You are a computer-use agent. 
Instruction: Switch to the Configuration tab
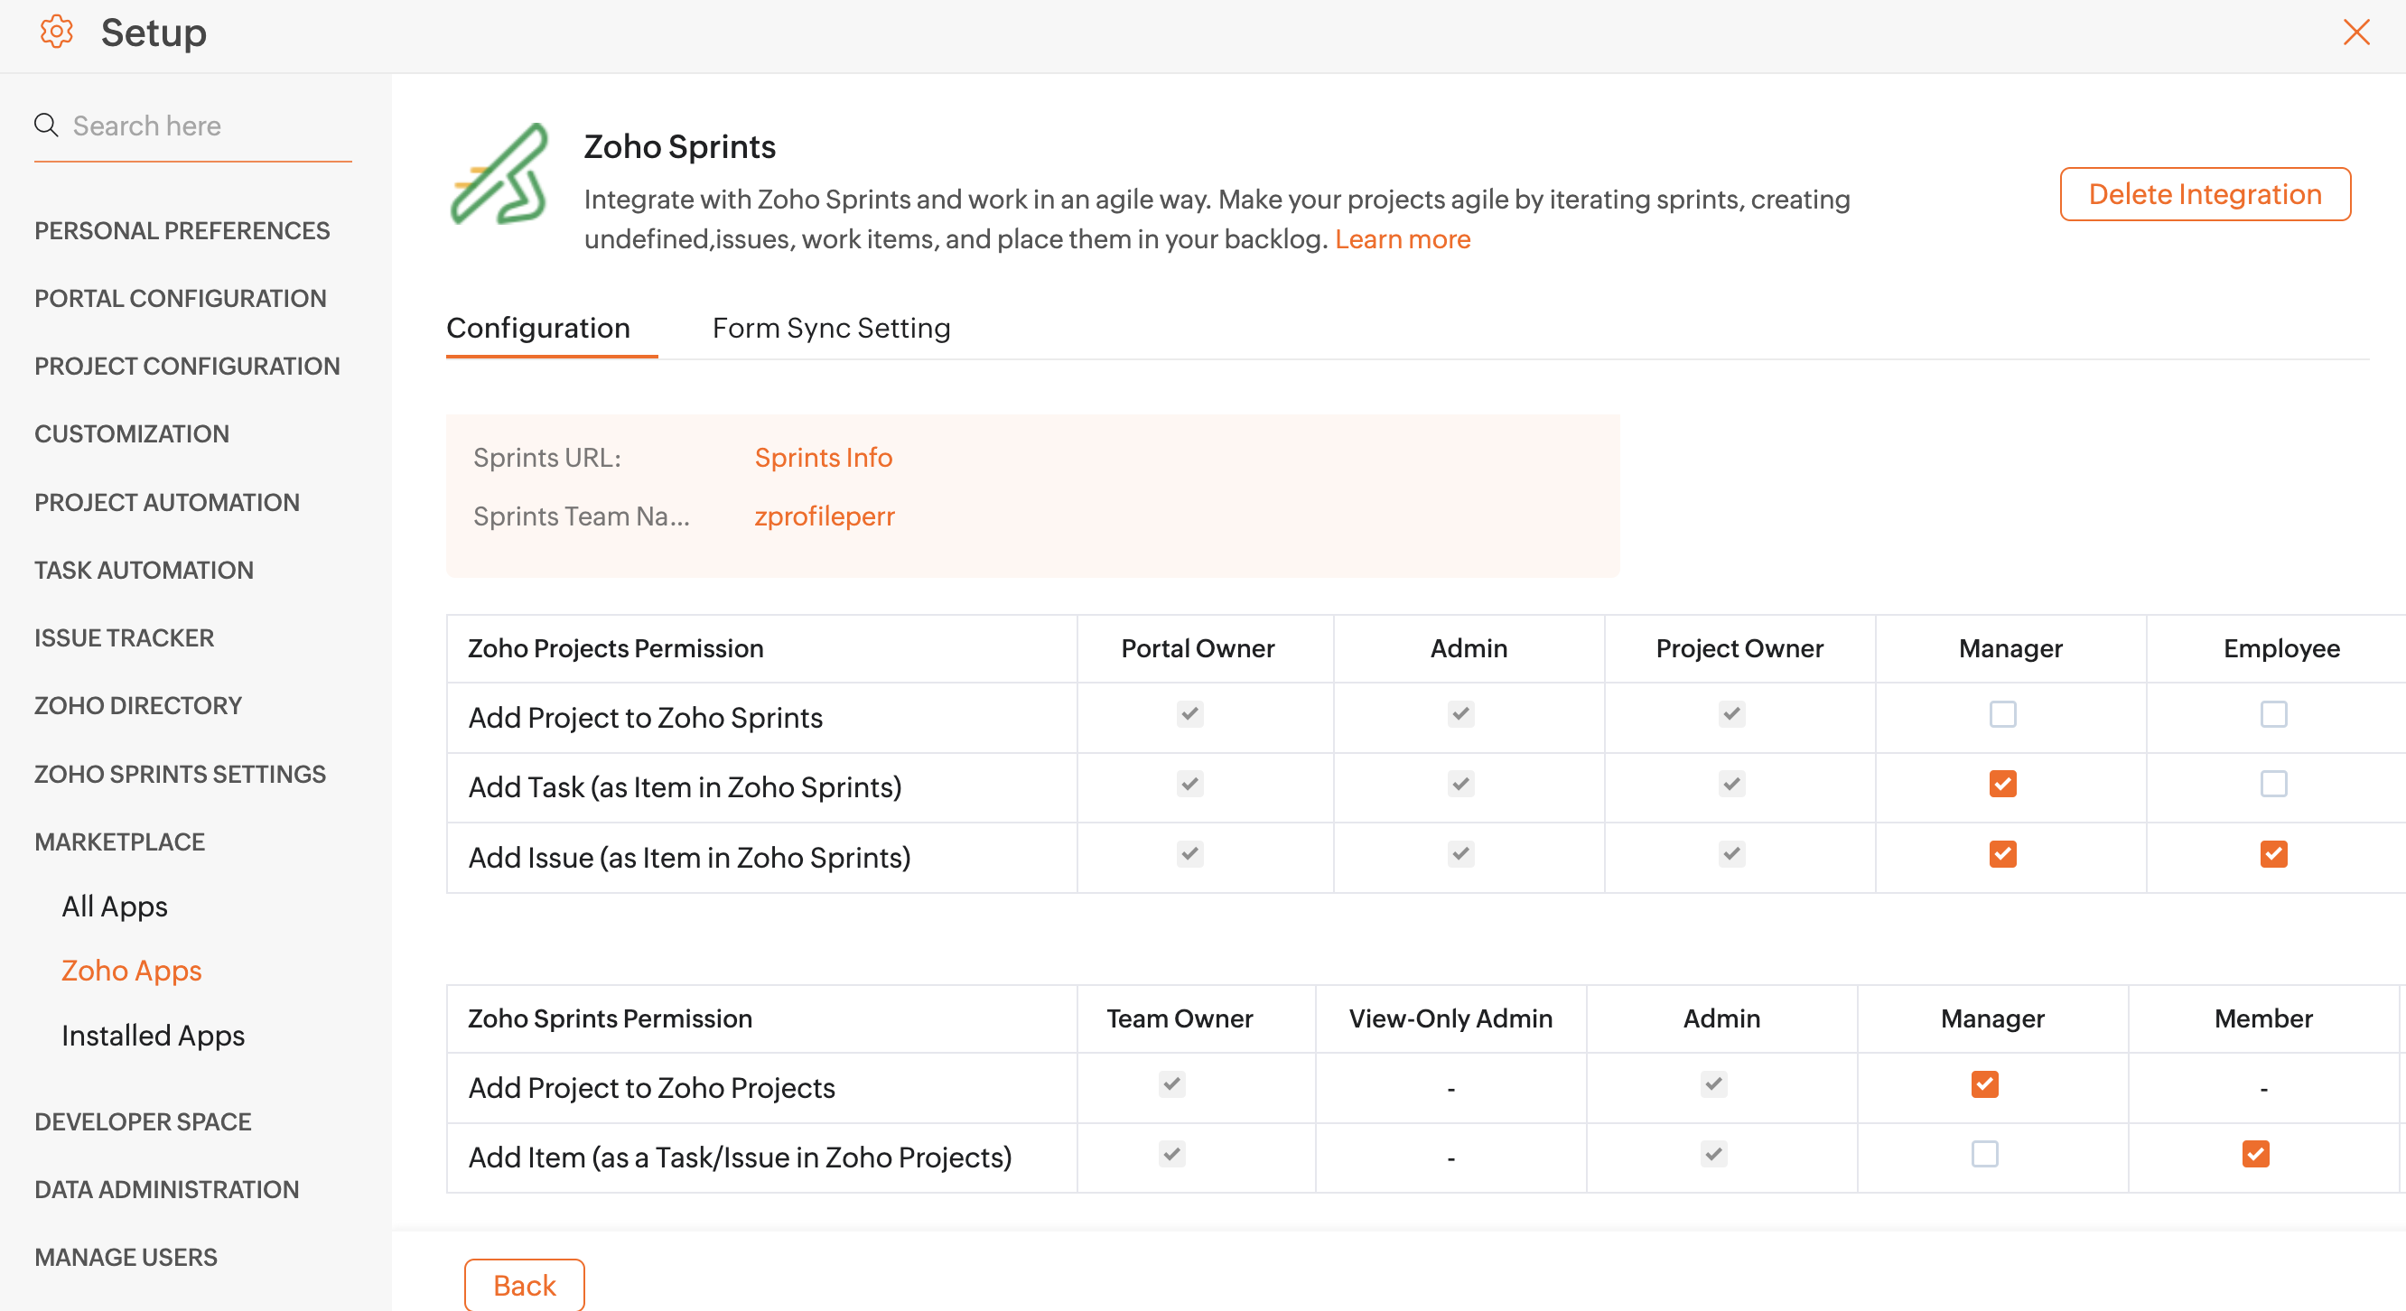click(x=538, y=329)
